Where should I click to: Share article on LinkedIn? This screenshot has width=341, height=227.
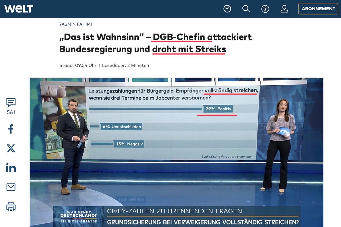(11, 168)
